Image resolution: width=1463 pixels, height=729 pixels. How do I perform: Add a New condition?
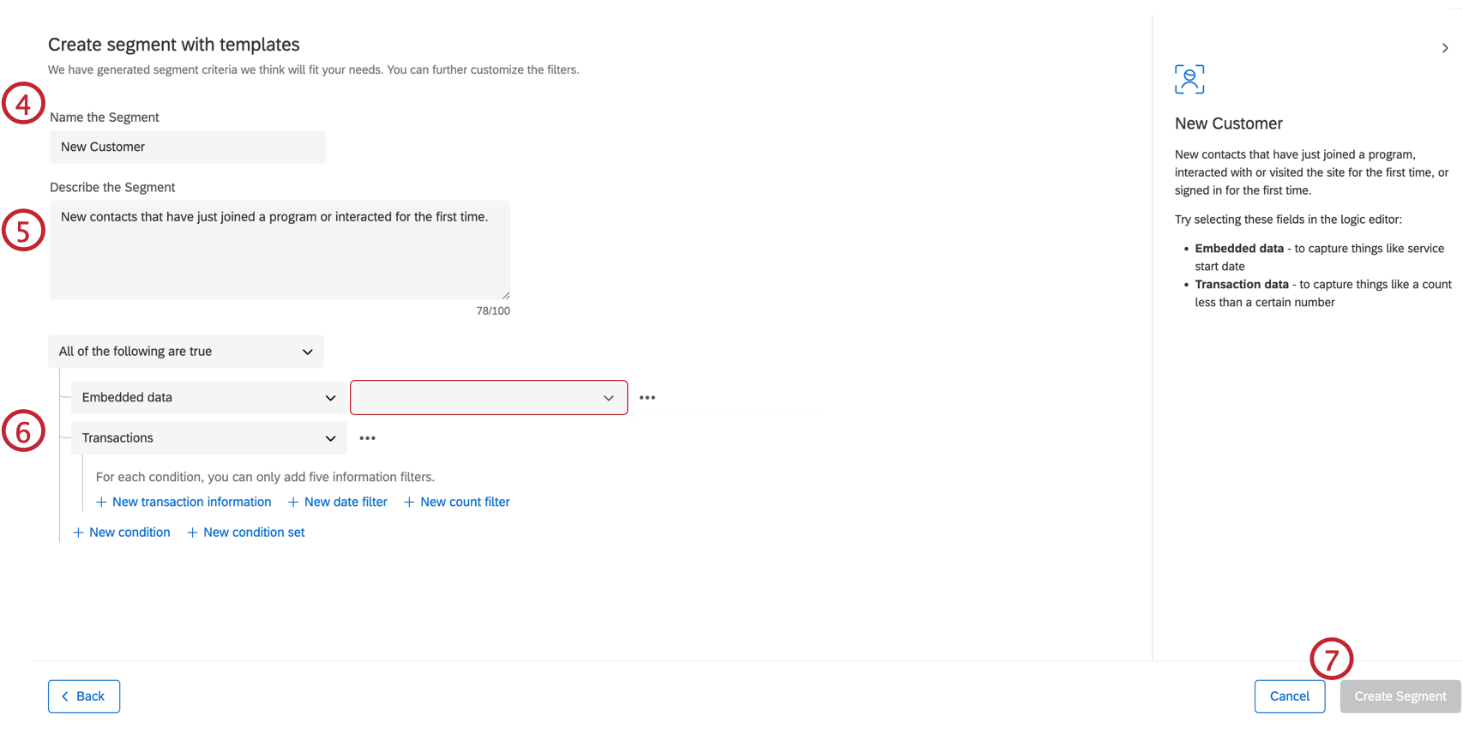point(129,533)
